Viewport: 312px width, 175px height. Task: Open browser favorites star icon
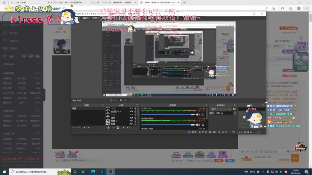(282, 8)
